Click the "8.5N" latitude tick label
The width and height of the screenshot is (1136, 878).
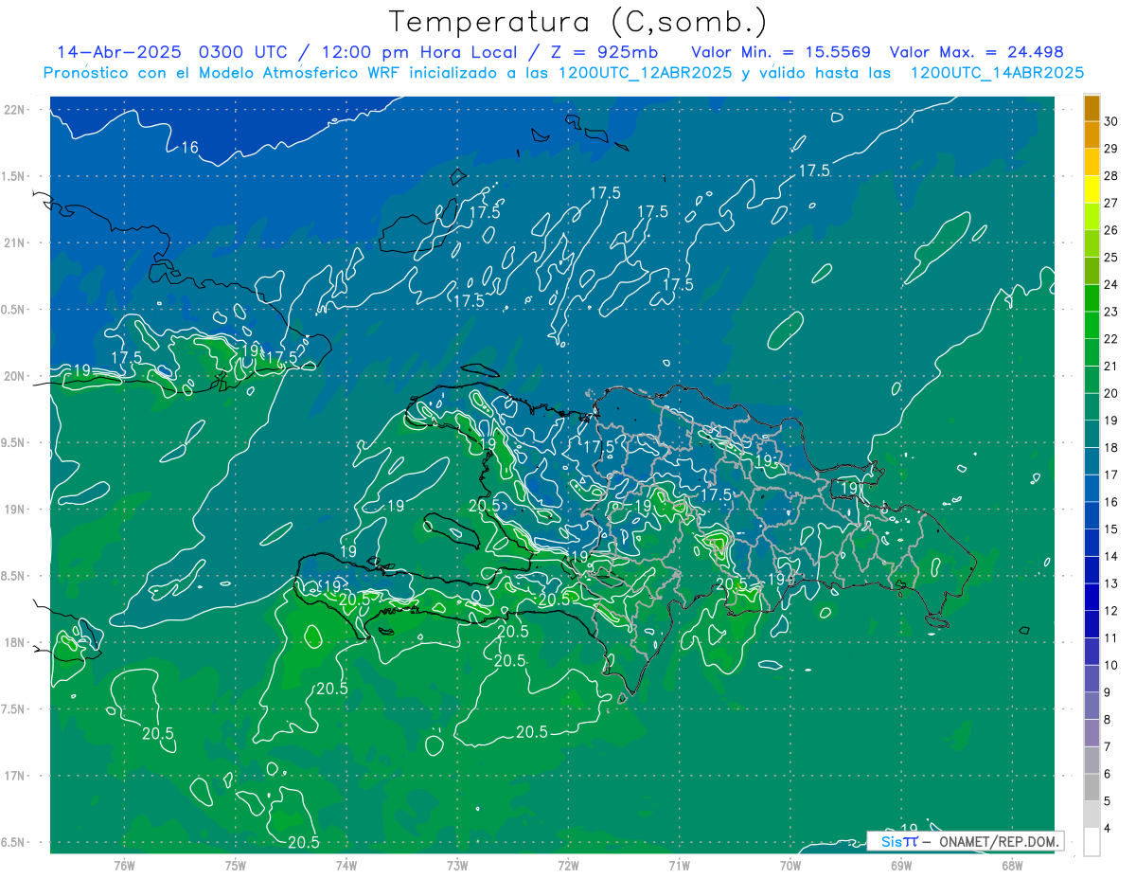point(14,576)
